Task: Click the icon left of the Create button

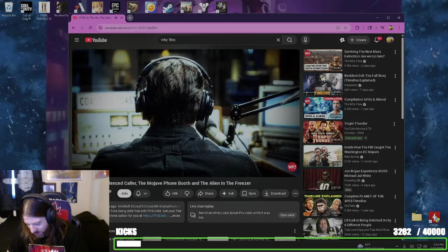Action: pos(342,40)
